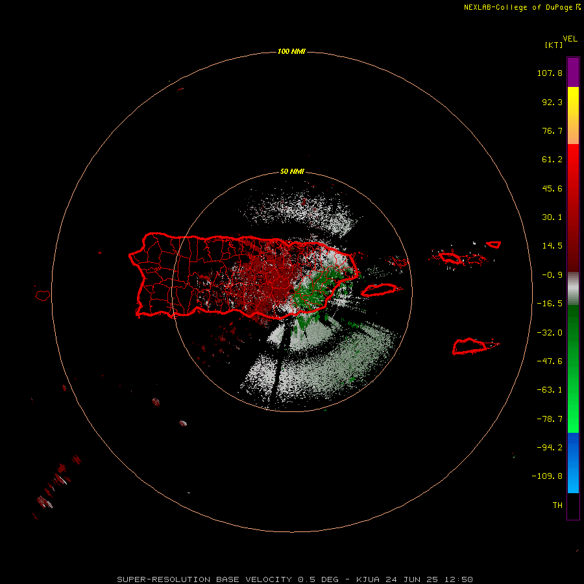Click the -94.2 legend value
The width and height of the screenshot is (584, 584).
point(550,447)
